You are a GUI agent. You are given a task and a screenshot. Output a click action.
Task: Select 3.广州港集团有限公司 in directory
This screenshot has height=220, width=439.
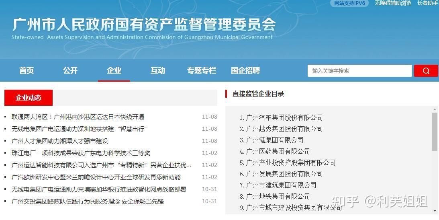pyautogui.click(x=272, y=140)
